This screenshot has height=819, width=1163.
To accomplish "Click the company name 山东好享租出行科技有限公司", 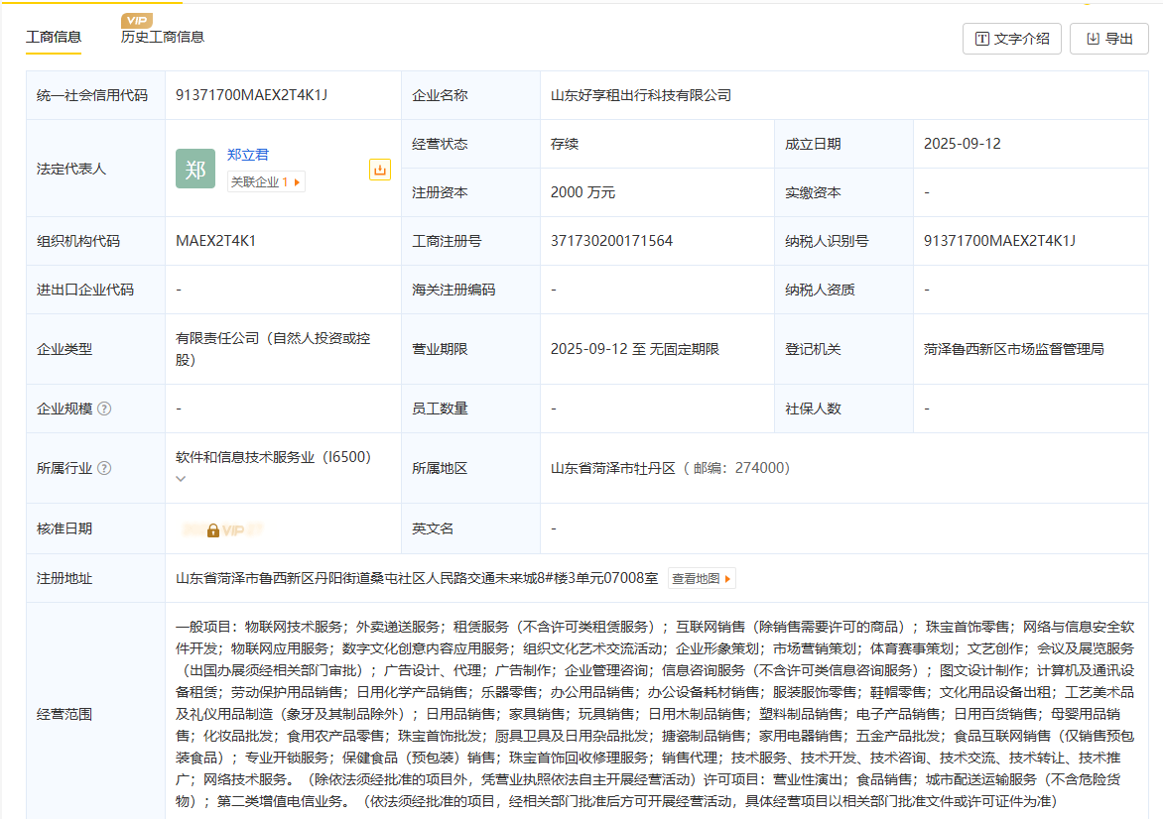I will (641, 95).
